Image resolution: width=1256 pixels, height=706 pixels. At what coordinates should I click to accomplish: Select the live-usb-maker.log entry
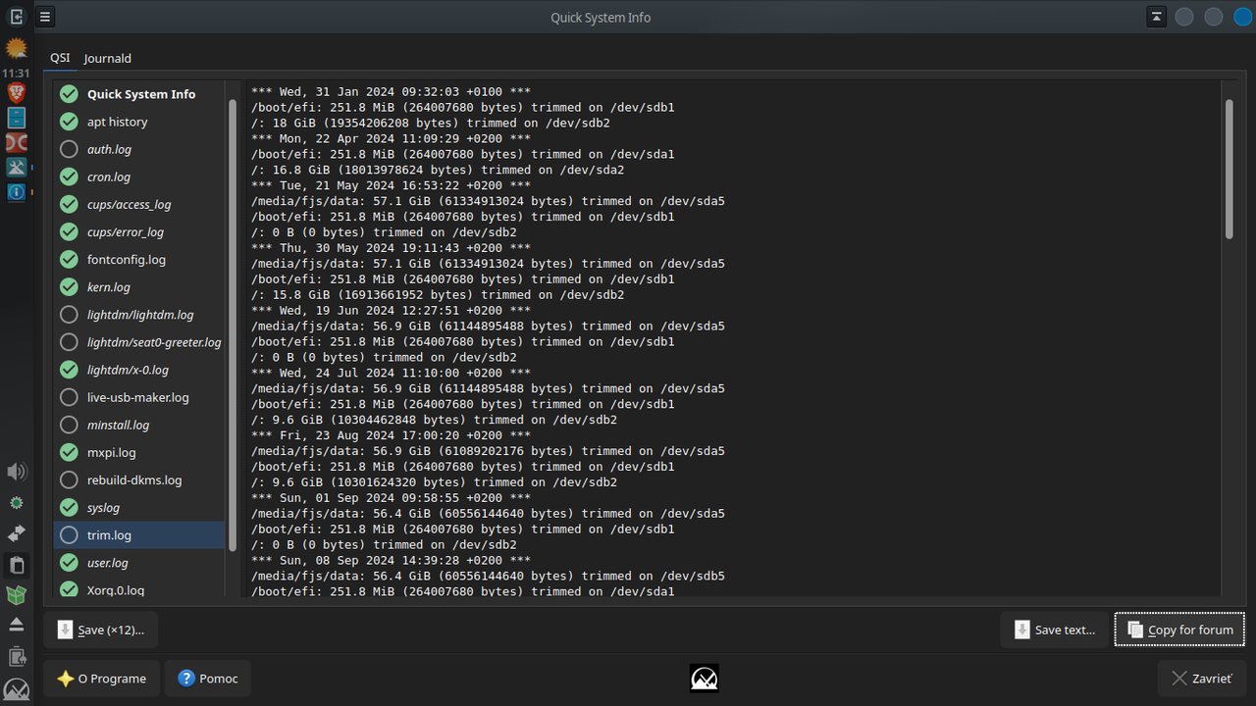[138, 397]
